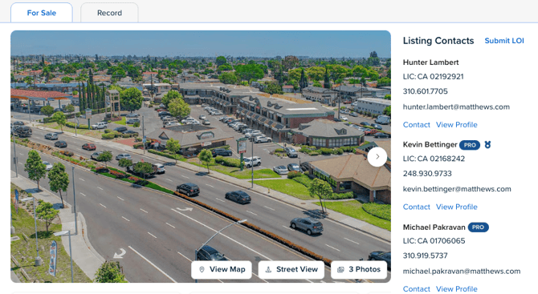Click Kevin Bettinger's PRO badge
This screenshot has width=538, height=294.
click(470, 145)
